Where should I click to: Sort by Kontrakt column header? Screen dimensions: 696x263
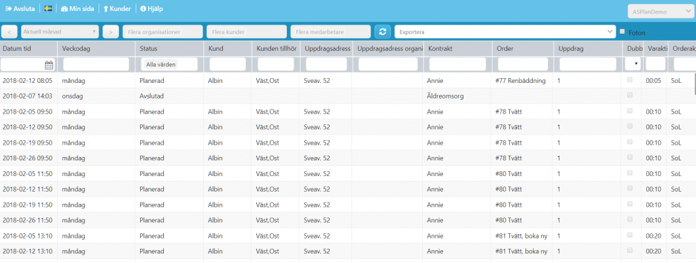tap(457, 49)
